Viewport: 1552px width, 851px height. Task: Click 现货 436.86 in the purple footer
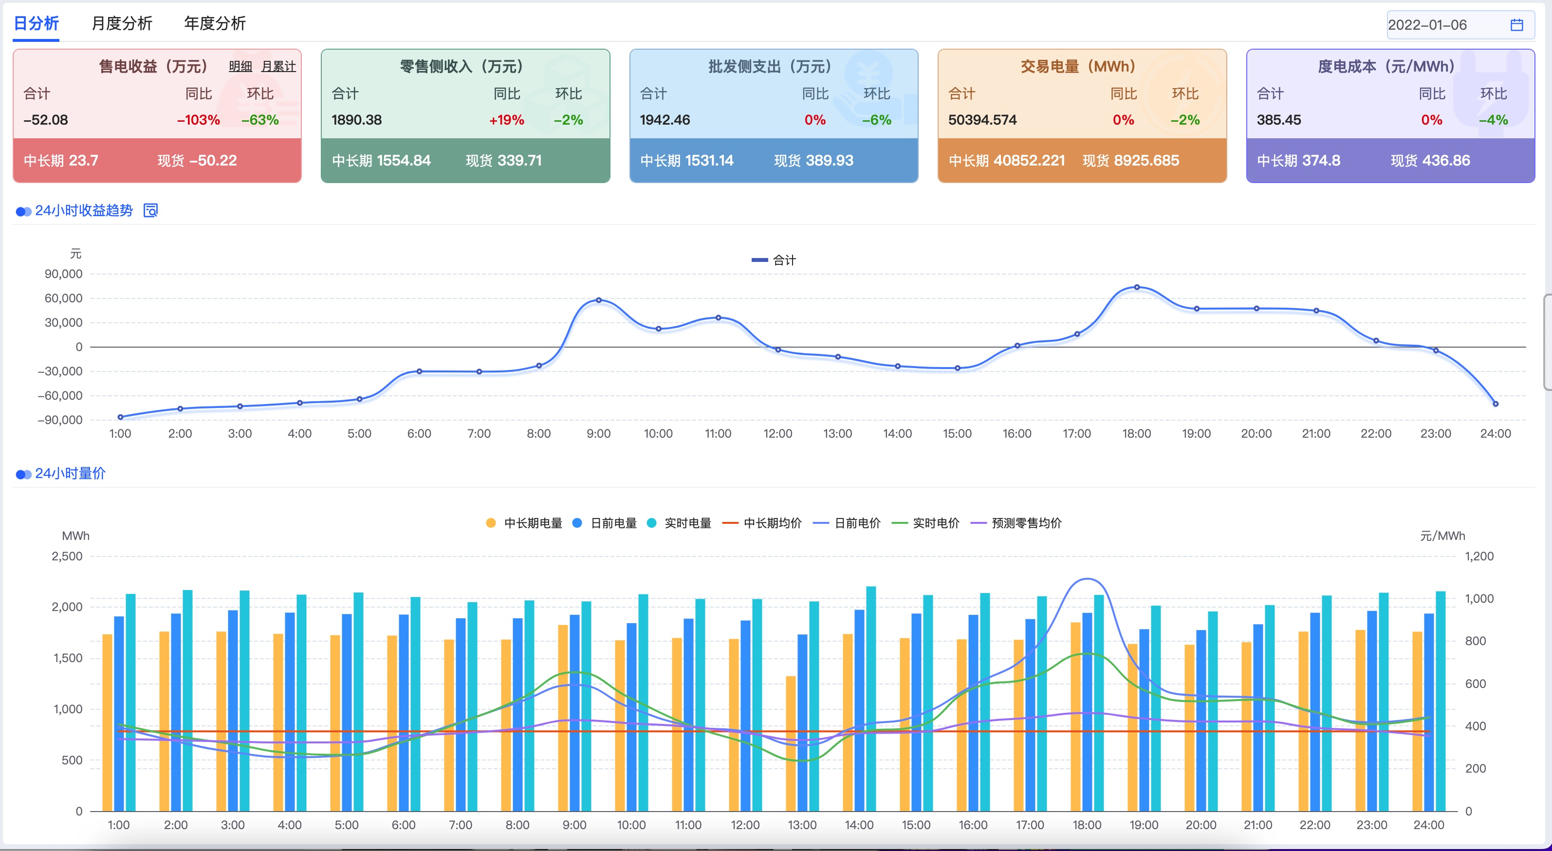[x=1430, y=160]
